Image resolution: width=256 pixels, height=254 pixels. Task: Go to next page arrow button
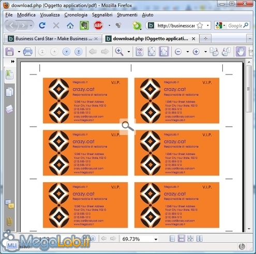pyautogui.click(x=67, y=52)
